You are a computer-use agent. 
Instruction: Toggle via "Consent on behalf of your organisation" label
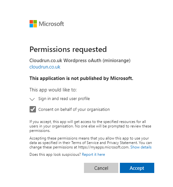pyautogui.click(x=74, y=110)
